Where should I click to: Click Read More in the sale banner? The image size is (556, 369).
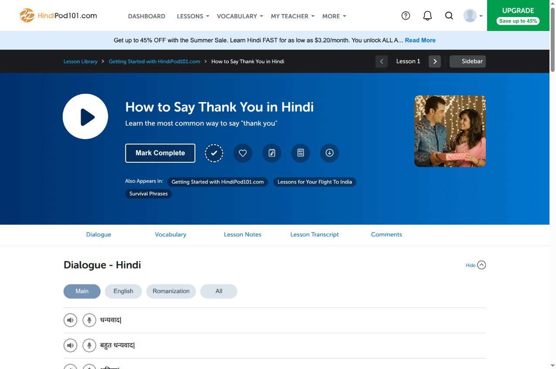click(420, 40)
